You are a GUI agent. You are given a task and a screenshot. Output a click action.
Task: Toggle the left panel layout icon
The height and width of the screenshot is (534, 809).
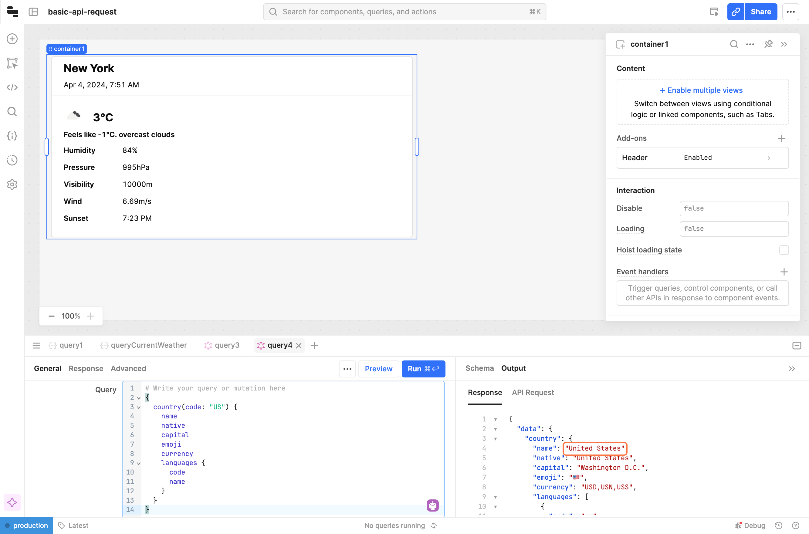[x=33, y=12]
